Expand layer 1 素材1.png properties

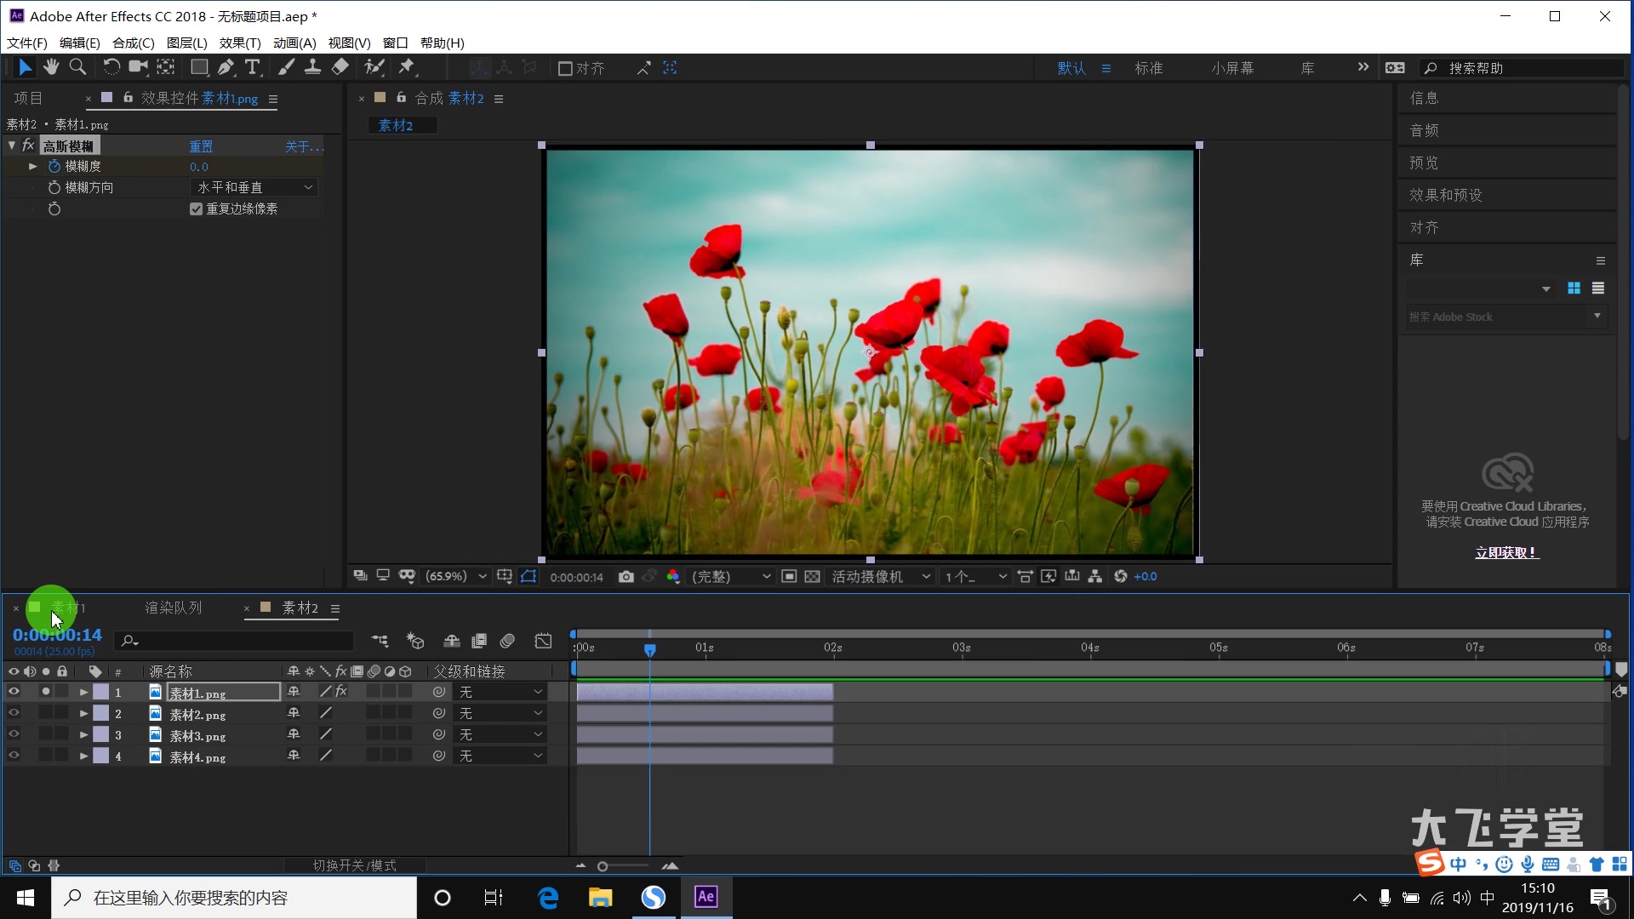click(84, 693)
